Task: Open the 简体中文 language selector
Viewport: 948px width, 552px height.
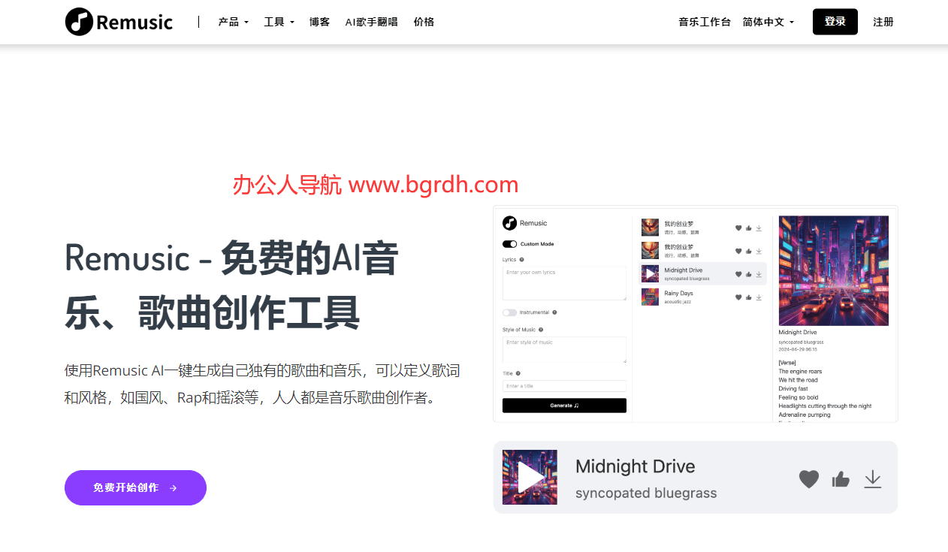Action: [768, 22]
